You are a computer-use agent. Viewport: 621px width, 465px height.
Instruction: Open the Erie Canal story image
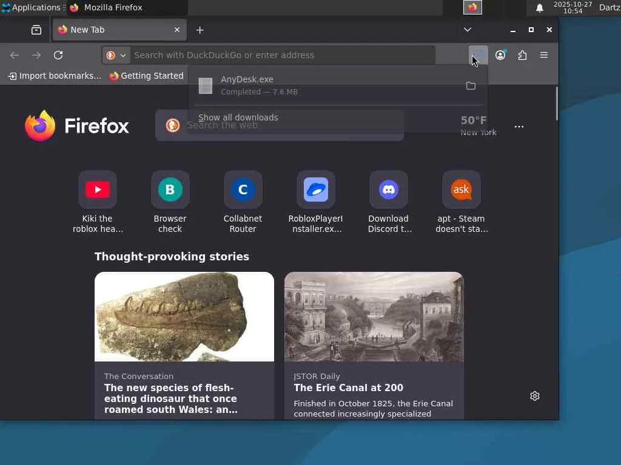click(x=374, y=317)
